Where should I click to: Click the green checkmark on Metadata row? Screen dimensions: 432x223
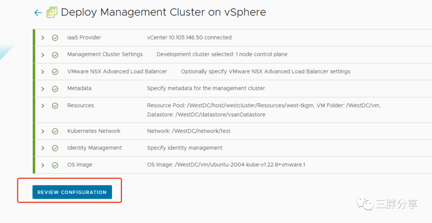[x=55, y=89]
